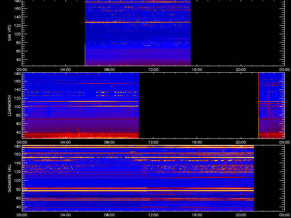Click the 12:00 time label under San Vito plot
291x218 pixels.
[x=153, y=70]
